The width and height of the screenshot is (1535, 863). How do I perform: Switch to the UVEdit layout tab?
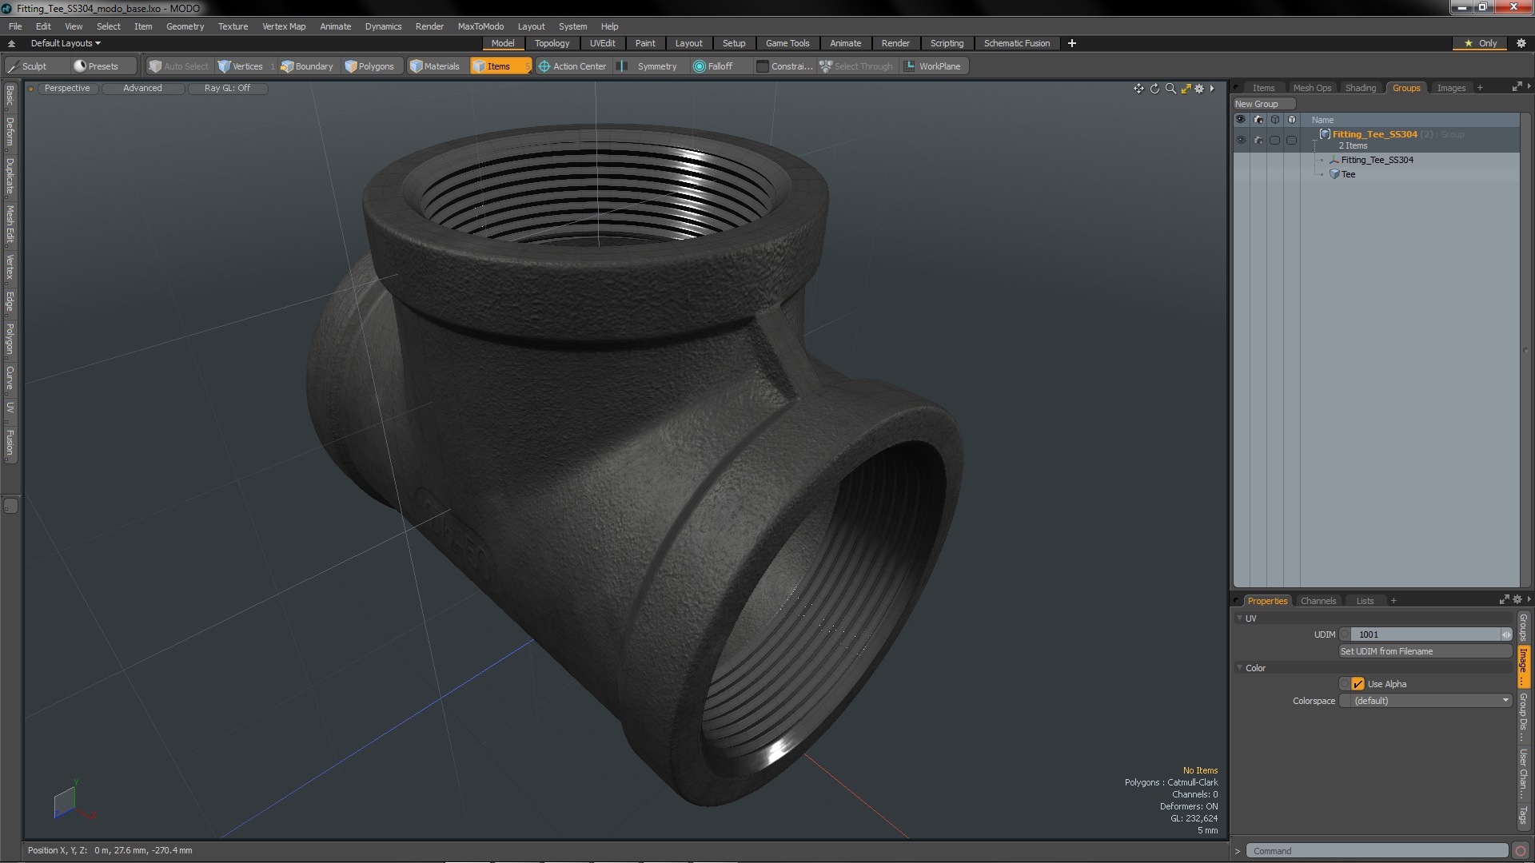(602, 43)
